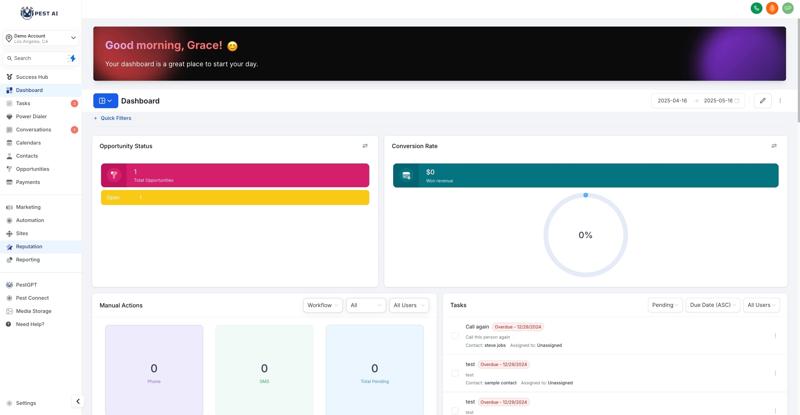This screenshot has width=800, height=415.
Task: Click the funnel icon on Total Opportunities
Action: [114, 175]
